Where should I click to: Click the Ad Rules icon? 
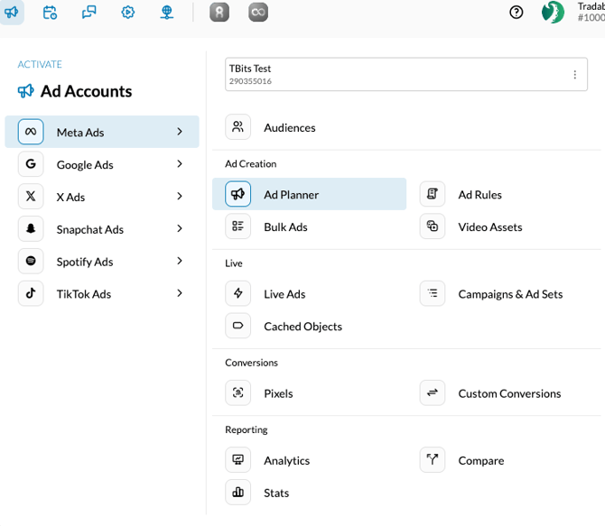point(433,195)
